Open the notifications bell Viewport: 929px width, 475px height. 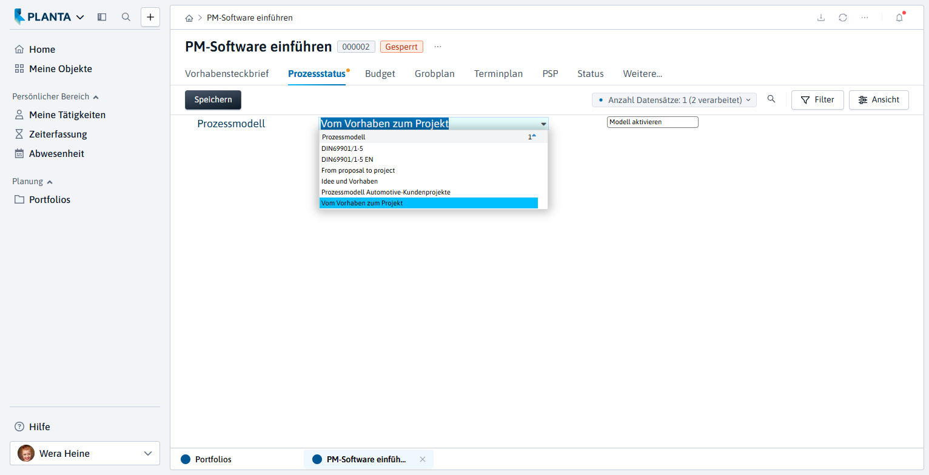coord(899,18)
